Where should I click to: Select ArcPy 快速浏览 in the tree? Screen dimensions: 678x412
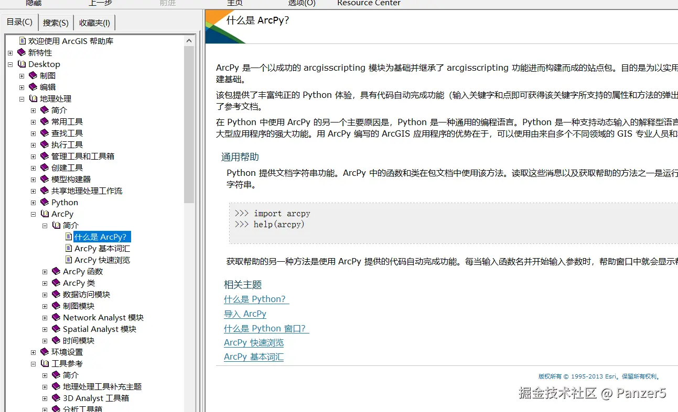(x=102, y=260)
